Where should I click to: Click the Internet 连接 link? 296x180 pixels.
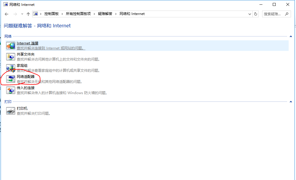tap(28, 43)
